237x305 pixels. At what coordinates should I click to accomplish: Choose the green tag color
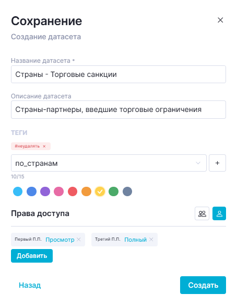114,191
